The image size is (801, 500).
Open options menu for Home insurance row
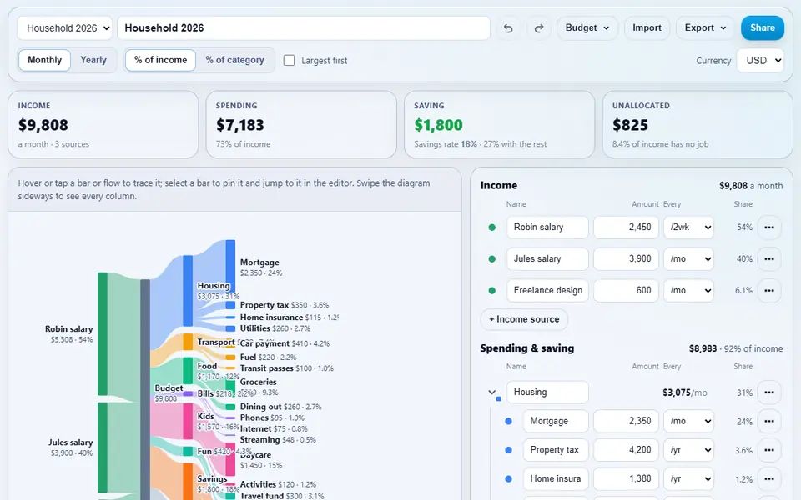click(769, 478)
